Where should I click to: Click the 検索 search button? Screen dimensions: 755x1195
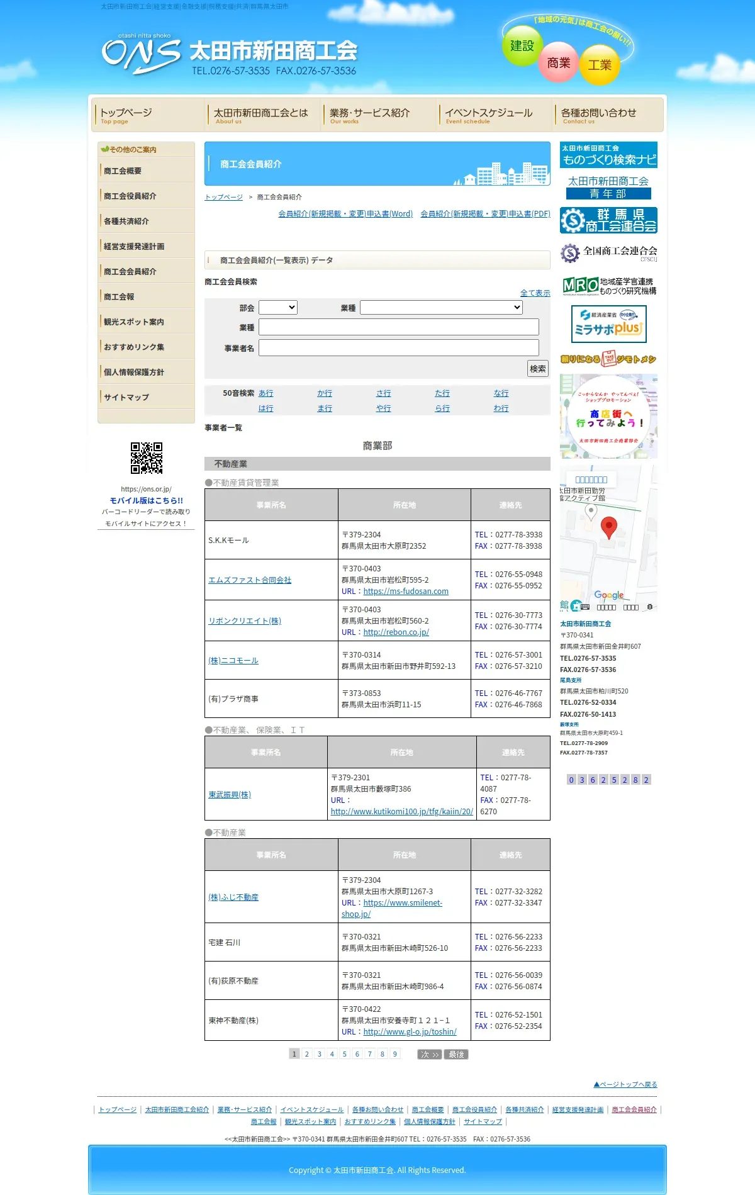point(538,369)
